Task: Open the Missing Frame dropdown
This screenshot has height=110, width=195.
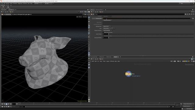Action: pyautogui.click(x=107, y=27)
